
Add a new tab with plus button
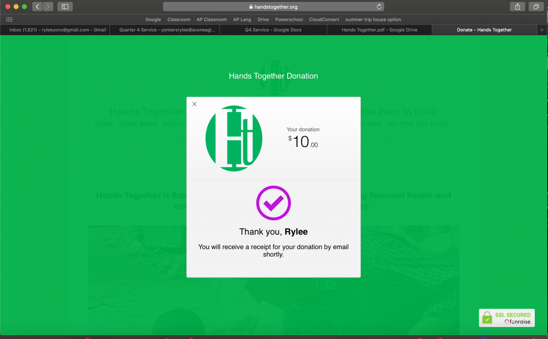[x=542, y=30]
